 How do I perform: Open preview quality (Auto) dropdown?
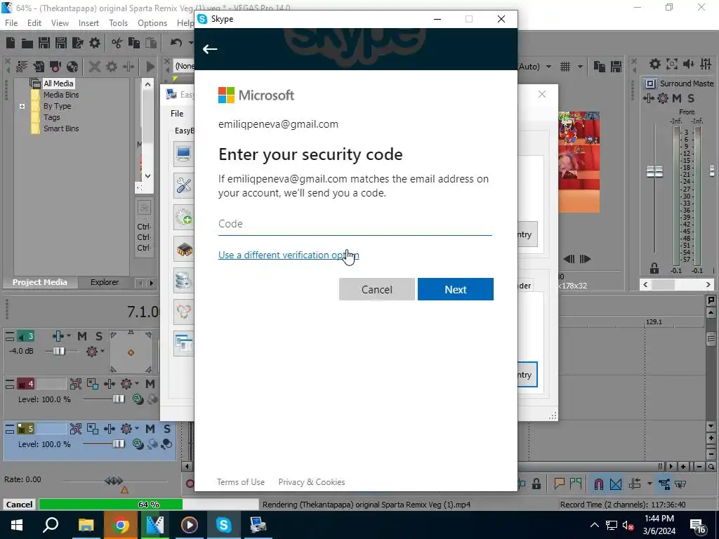pyautogui.click(x=548, y=67)
